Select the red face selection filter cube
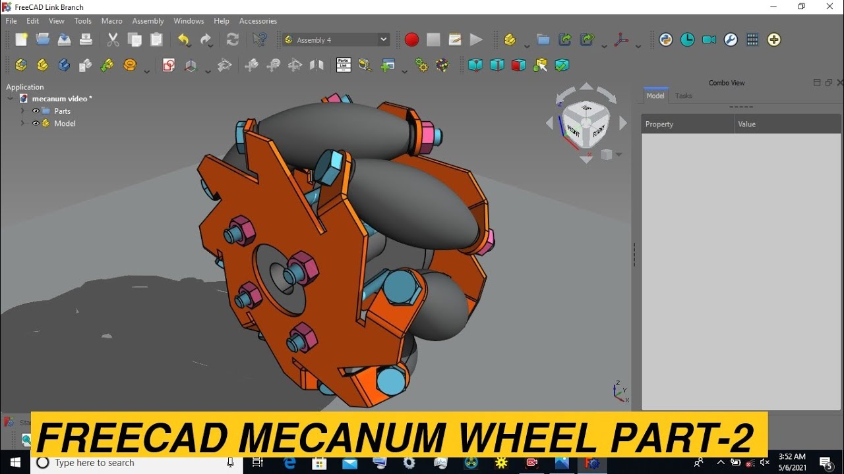 click(x=519, y=65)
